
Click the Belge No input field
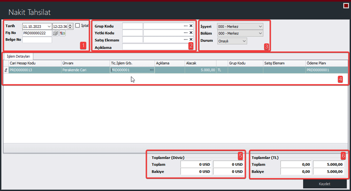(37, 40)
